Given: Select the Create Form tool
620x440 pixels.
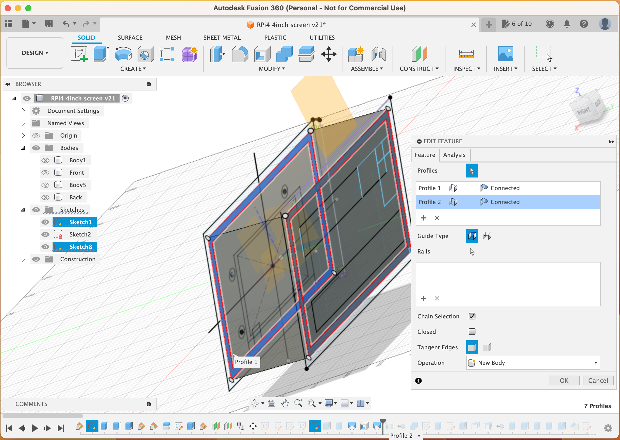Looking at the screenshot, I should point(189,54).
